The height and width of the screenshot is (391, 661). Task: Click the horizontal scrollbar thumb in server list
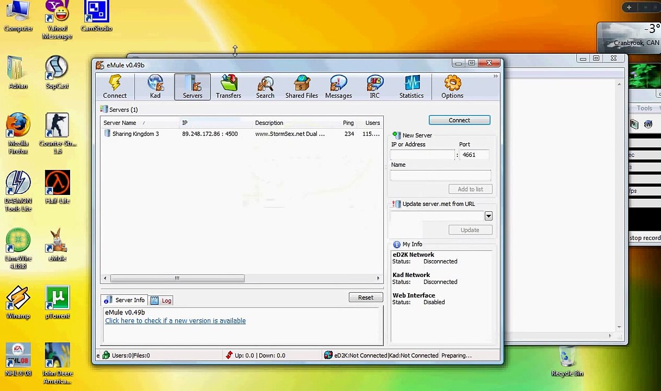(x=177, y=279)
